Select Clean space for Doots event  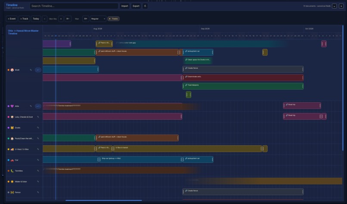tap(198, 61)
